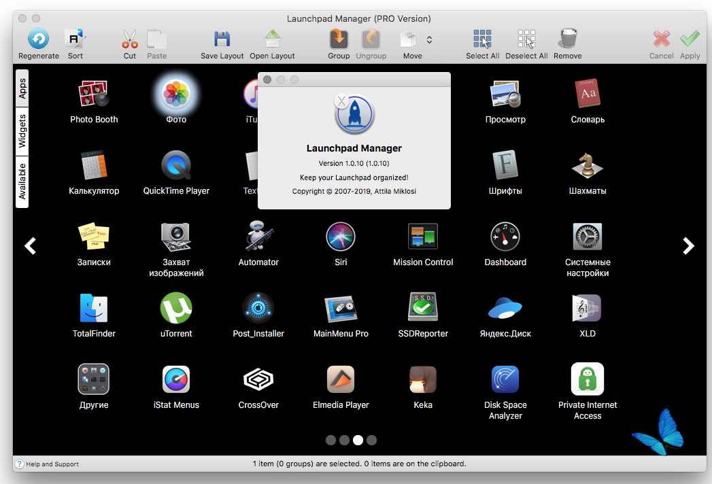Close the About Launchpad Manager dialog
This screenshot has width=712, height=484.
point(267,80)
